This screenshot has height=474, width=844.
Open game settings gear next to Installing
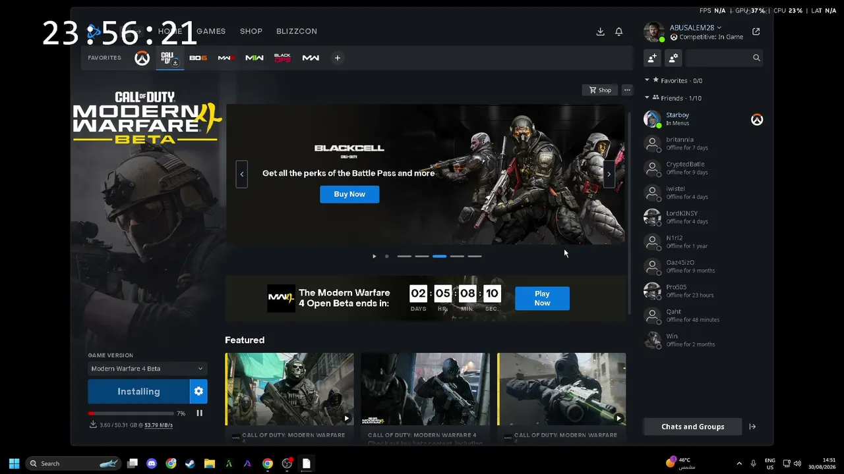point(198,391)
